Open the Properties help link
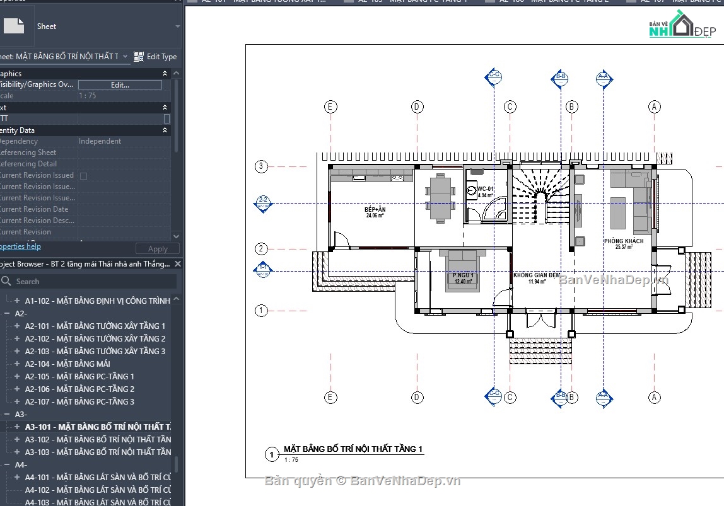Image resolution: width=724 pixels, height=506 pixels. click(x=20, y=246)
